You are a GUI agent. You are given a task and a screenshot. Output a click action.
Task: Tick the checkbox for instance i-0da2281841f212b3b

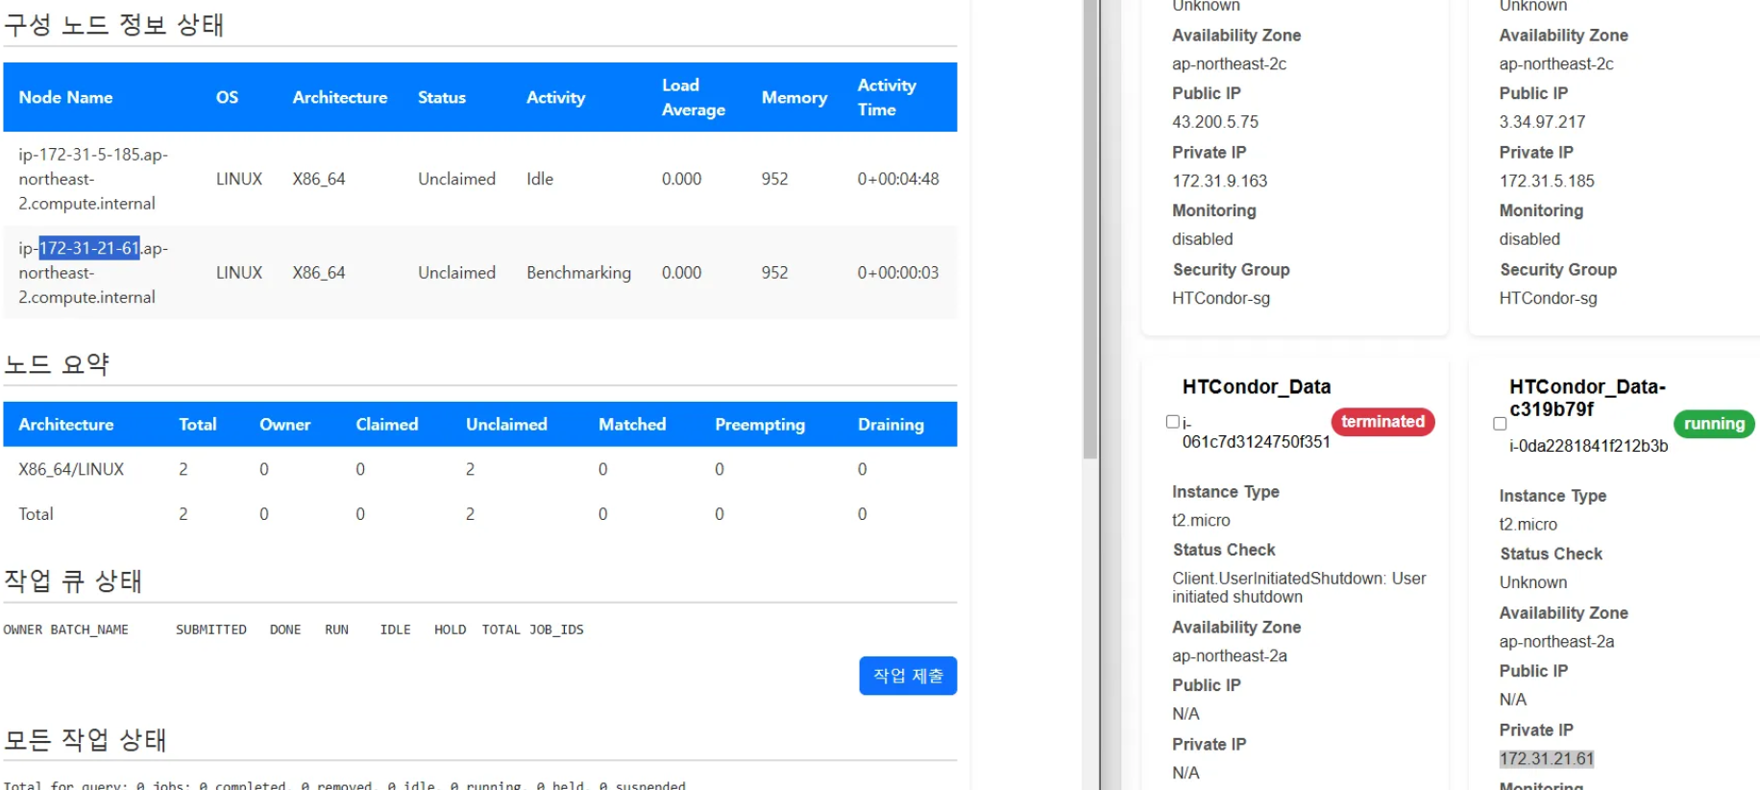coord(1500,424)
